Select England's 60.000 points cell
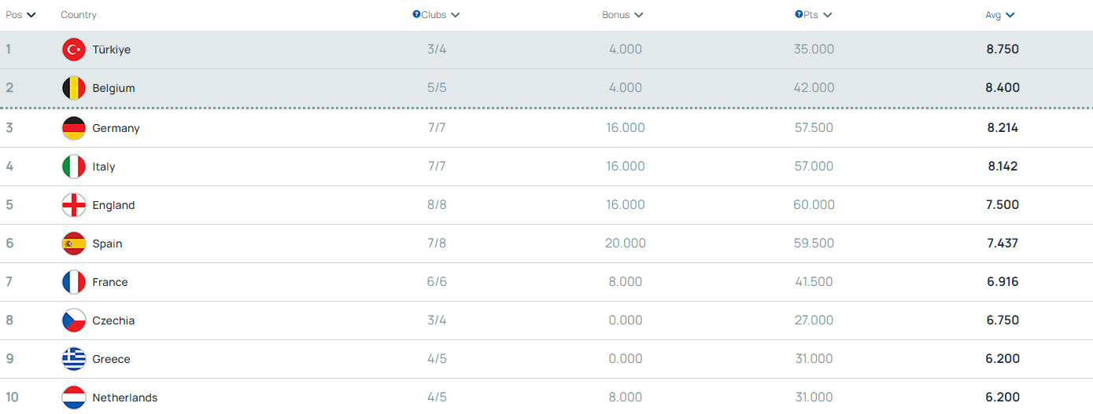The image size is (1093, 414). point(814,205)
